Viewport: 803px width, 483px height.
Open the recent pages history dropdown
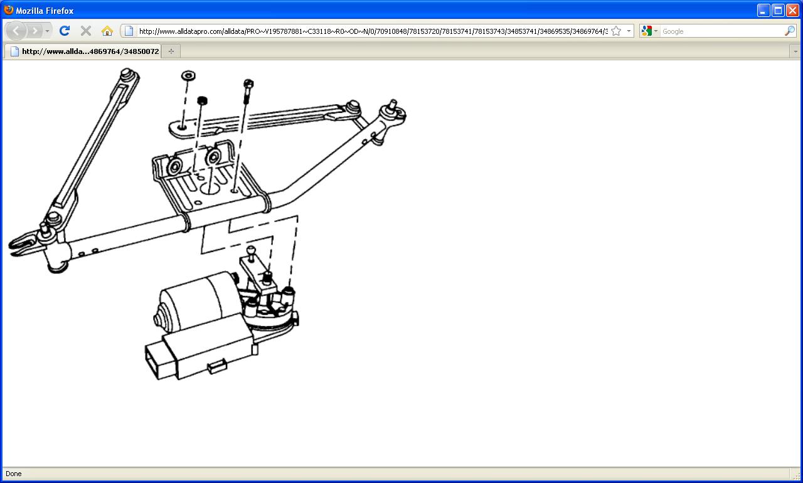coord(47,31)
